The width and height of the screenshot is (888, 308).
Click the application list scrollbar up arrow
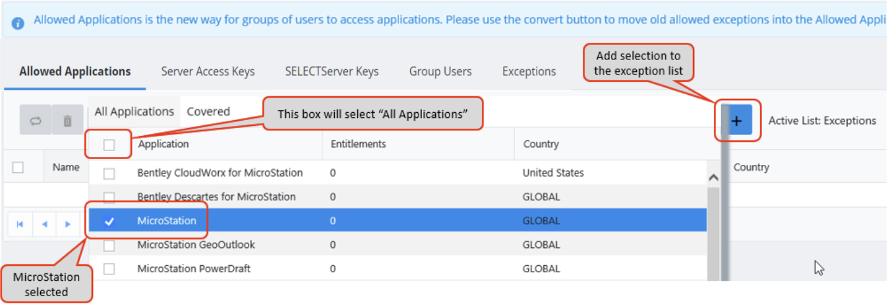(x=713, y=177)
